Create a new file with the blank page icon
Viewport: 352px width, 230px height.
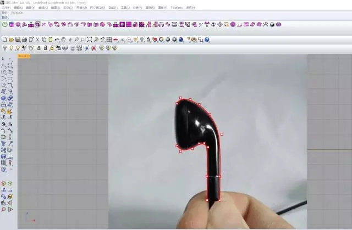click(4, 40)
